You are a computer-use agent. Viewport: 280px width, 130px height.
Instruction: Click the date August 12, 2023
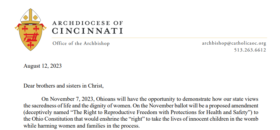click(x=42, y=66)
